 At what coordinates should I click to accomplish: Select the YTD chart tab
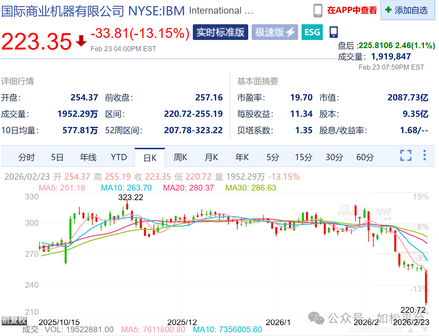(119, 157)
